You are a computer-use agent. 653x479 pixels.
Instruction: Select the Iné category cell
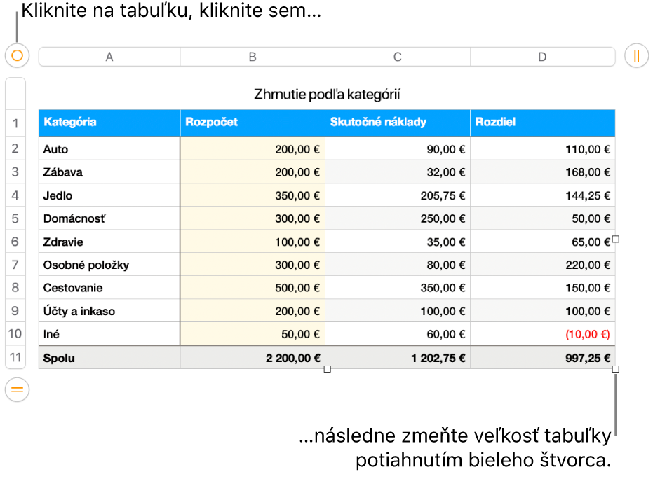coord(109,334)
